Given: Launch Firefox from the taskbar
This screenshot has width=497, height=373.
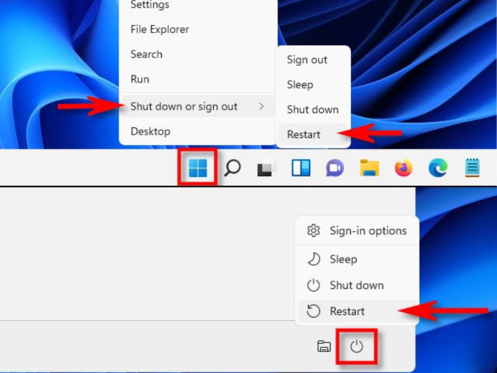Looking at the screenshot, I should [x=404, y=168].
